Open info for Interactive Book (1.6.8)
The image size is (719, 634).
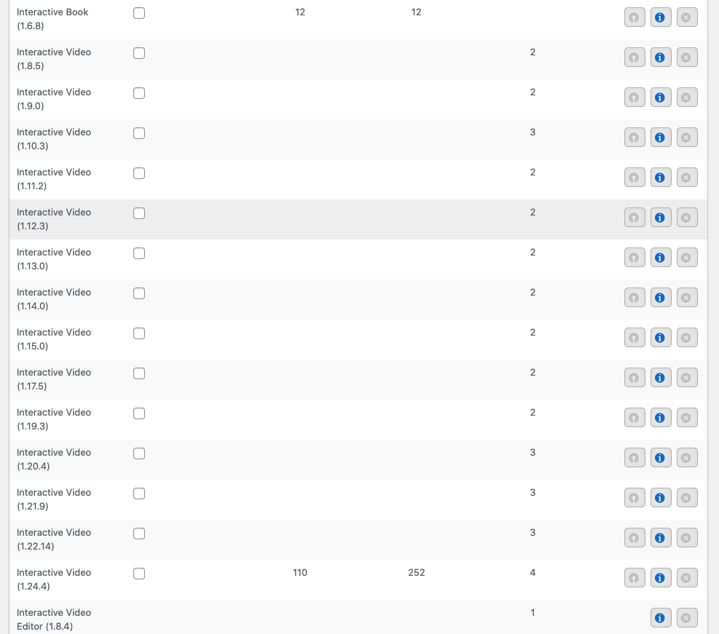661,17
